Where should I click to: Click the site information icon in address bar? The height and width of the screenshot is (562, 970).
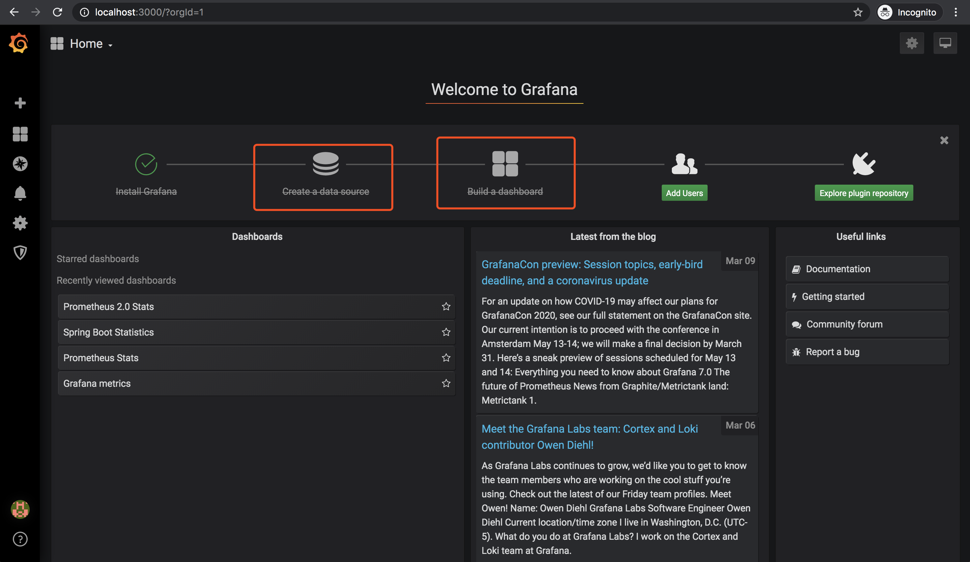(84, 12)
